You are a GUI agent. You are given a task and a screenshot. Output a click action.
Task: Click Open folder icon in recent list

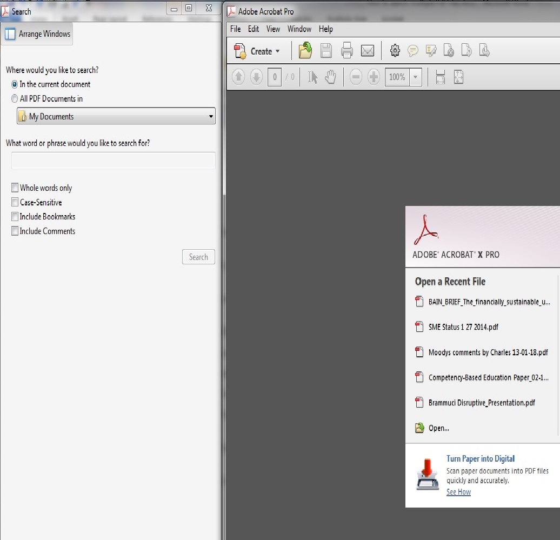419,428
